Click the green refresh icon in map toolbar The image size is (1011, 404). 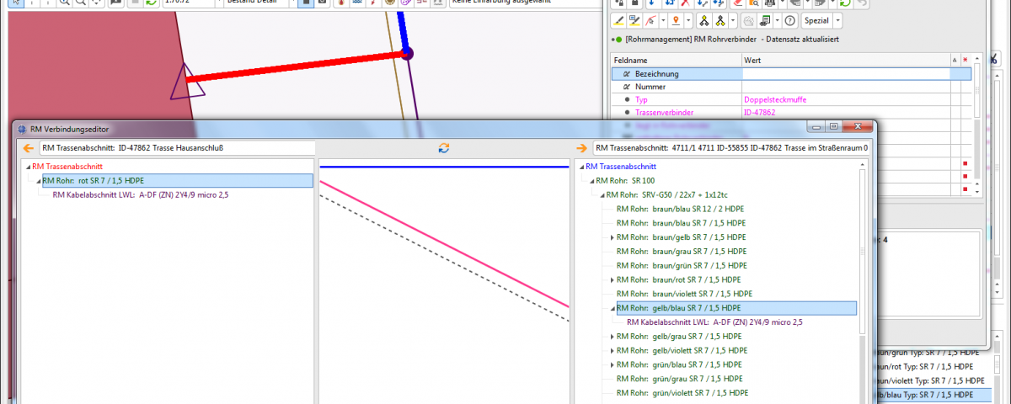tap(151, 3)
